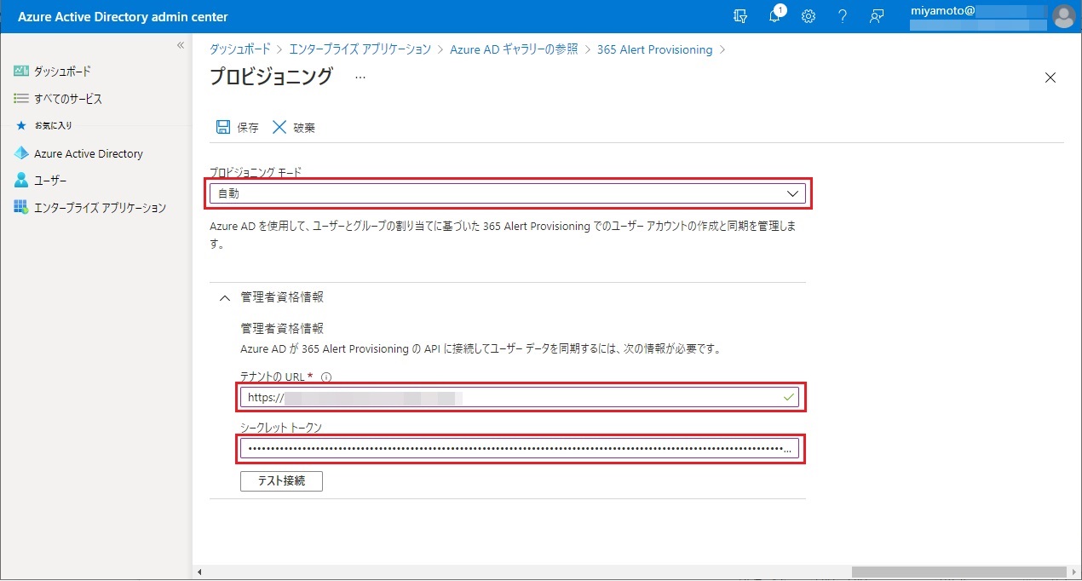Select すべてのサービス in the sidebar
The image size is (1082, 581).
(x=67, y=99)
